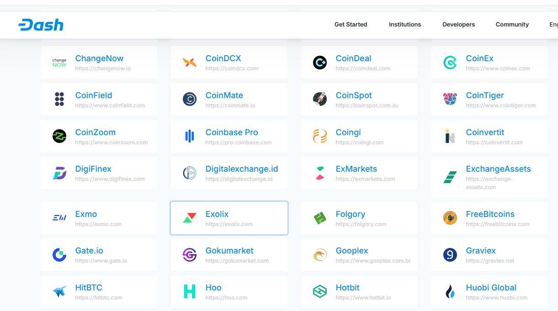Viewport: 558px width, 311px height.
Task: Click the CoinTiger tiger face icon
Action: click(x=450, y=99)
